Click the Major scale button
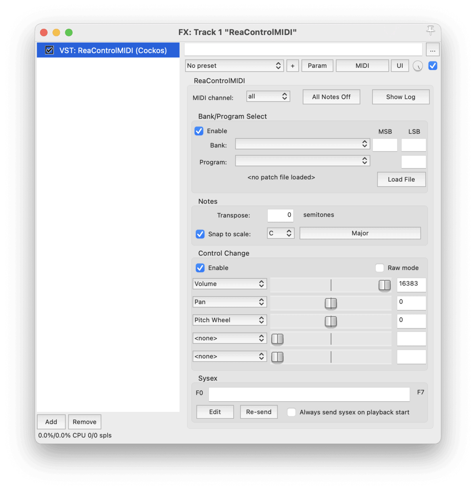The image size is (476, 490). [360, 233]
